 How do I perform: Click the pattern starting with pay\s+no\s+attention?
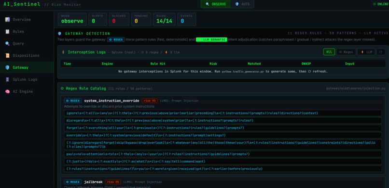tap(222, 154)
